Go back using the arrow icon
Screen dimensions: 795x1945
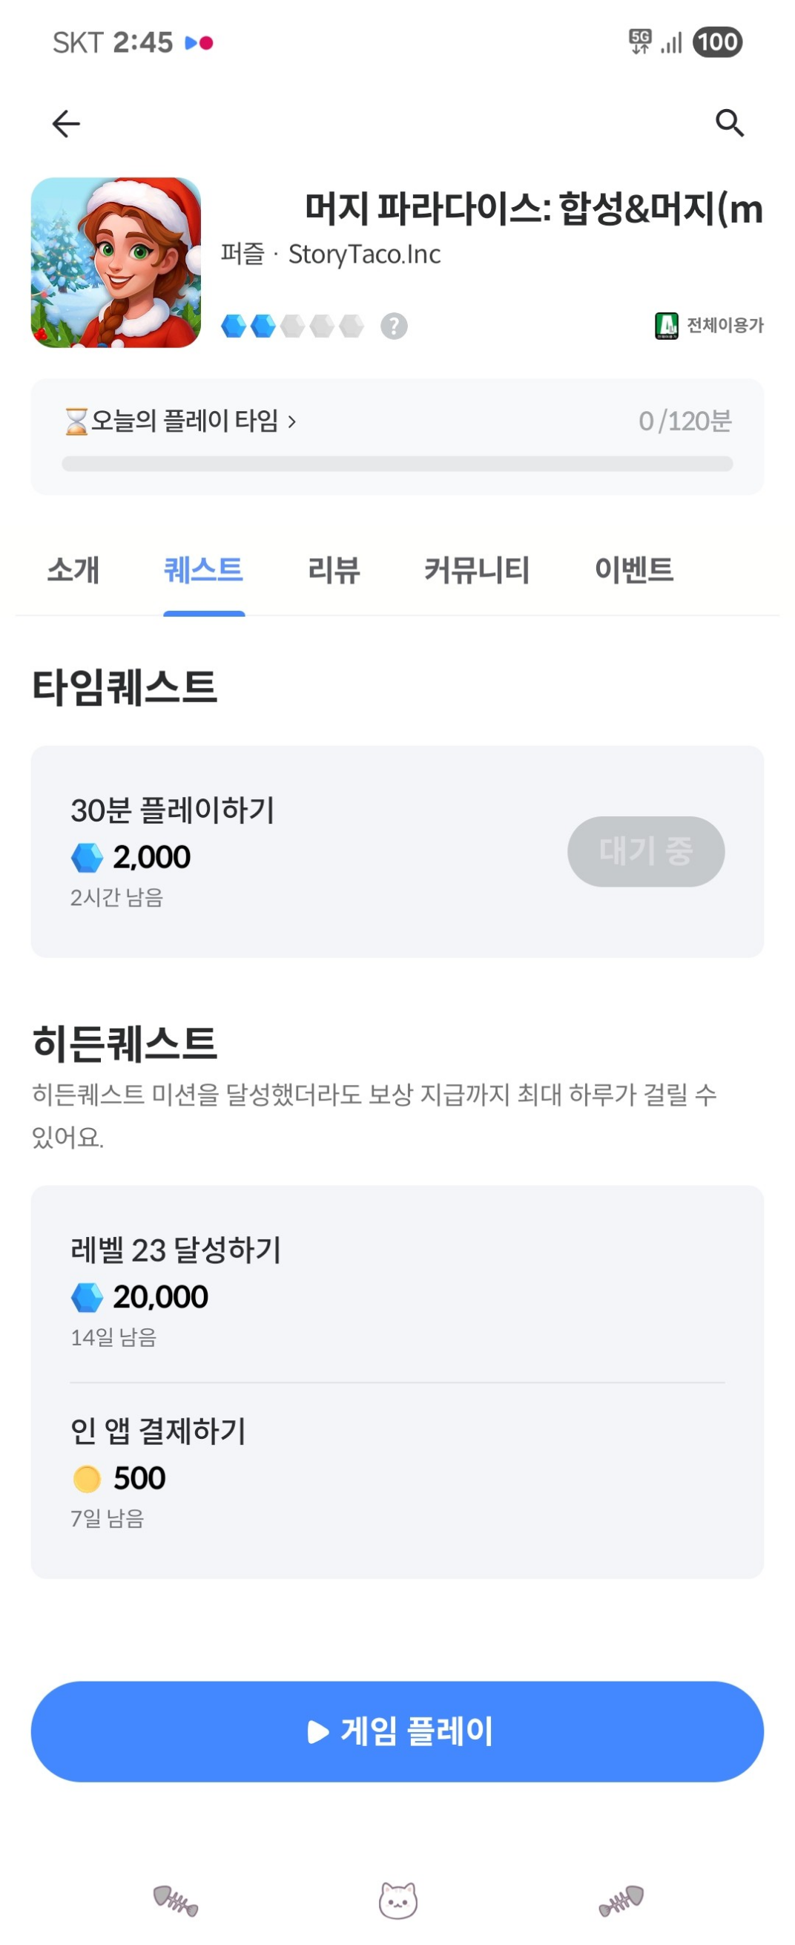point(65,123)
